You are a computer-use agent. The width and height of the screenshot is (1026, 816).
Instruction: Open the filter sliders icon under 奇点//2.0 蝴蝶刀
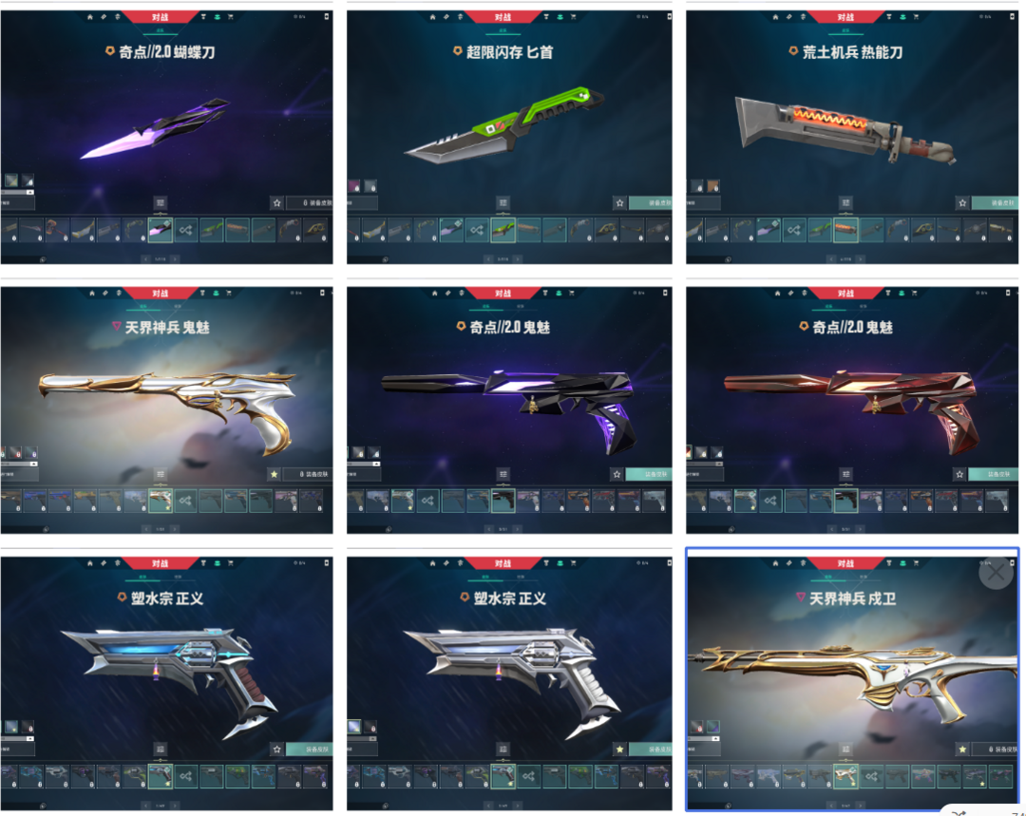(x=161, y=203)
